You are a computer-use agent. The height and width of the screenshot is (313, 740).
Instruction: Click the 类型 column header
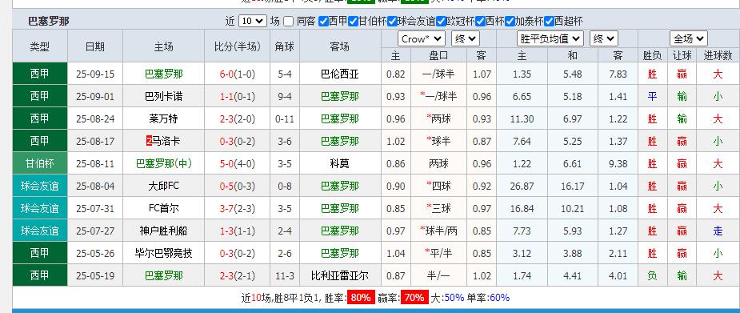point(40,46)
